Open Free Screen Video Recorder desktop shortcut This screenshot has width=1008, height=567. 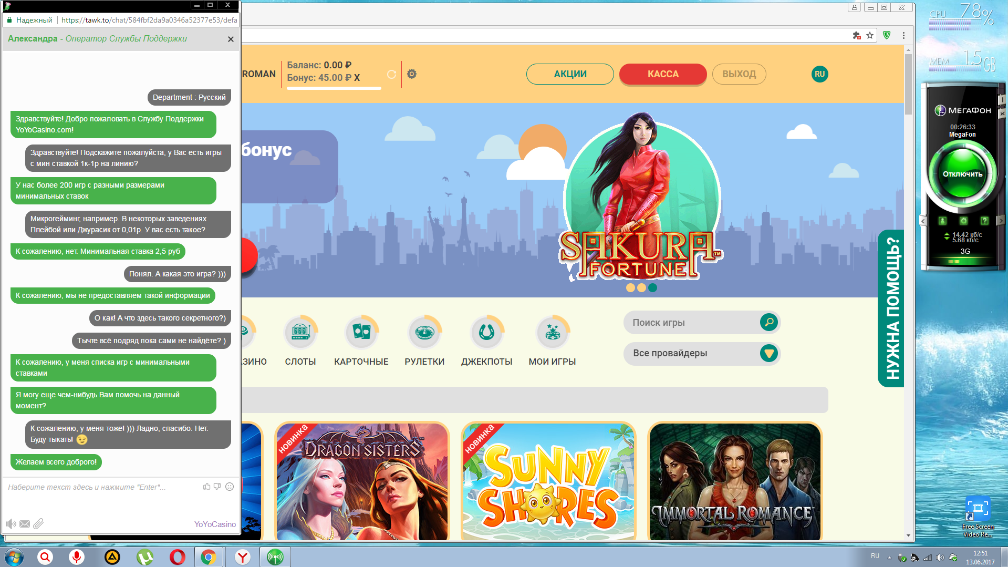[x=978, y=517]
